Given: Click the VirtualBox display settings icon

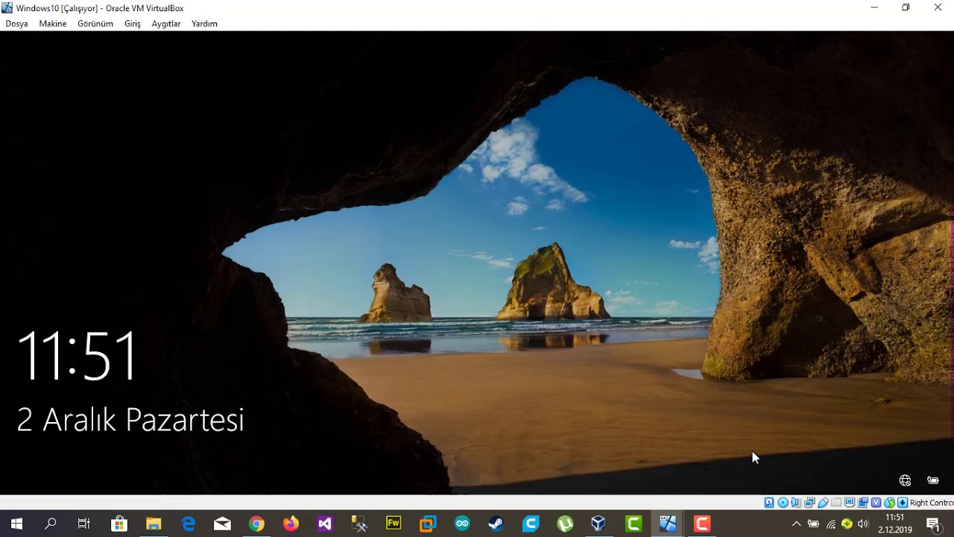Looking at the screenshot, I should (x=850, y=503).
